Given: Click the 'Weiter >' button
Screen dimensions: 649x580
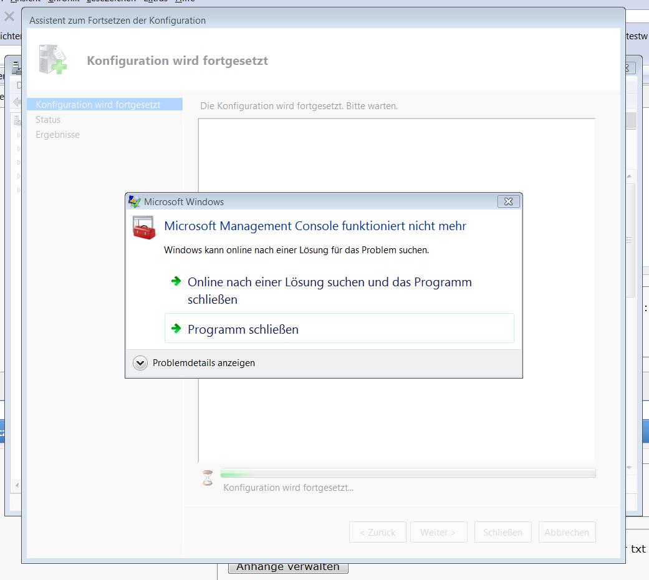Looking at the screenshot, I should [x=438, y=532].
